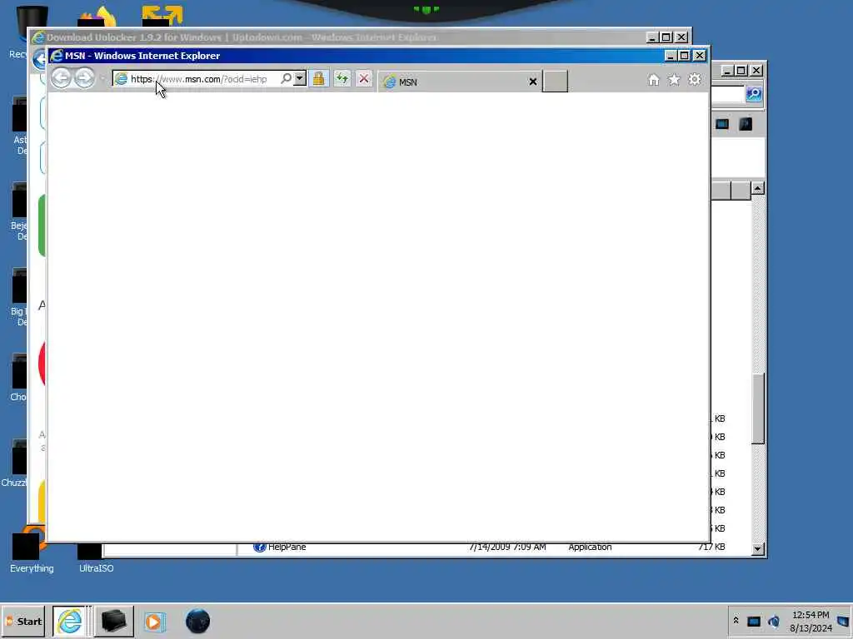The image size is (853, 639).
Task: Click the lock security report icon
Action: (318, 79)
